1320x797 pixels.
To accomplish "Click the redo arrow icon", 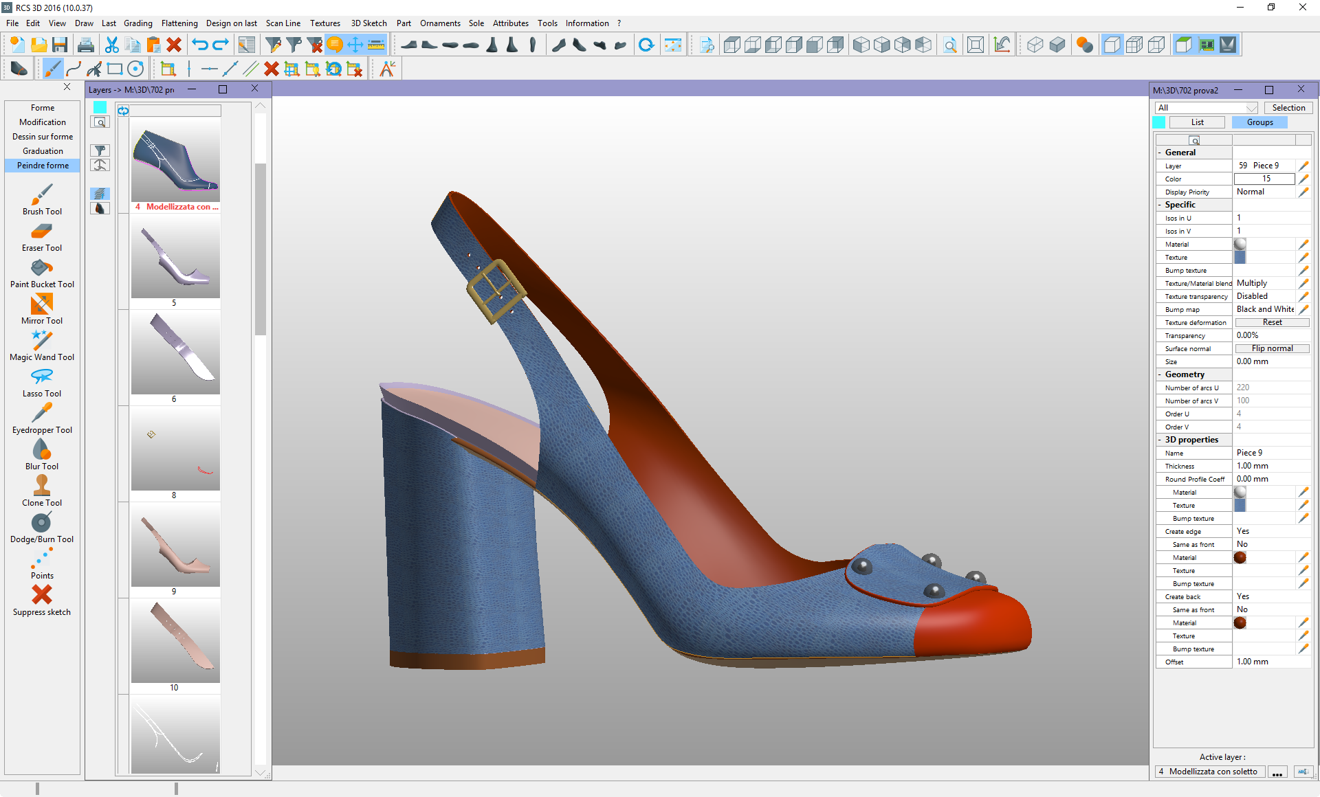I will click(221, 45).
